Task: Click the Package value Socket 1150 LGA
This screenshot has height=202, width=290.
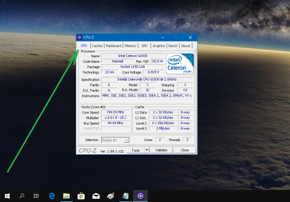Action: tap(132, 67)
